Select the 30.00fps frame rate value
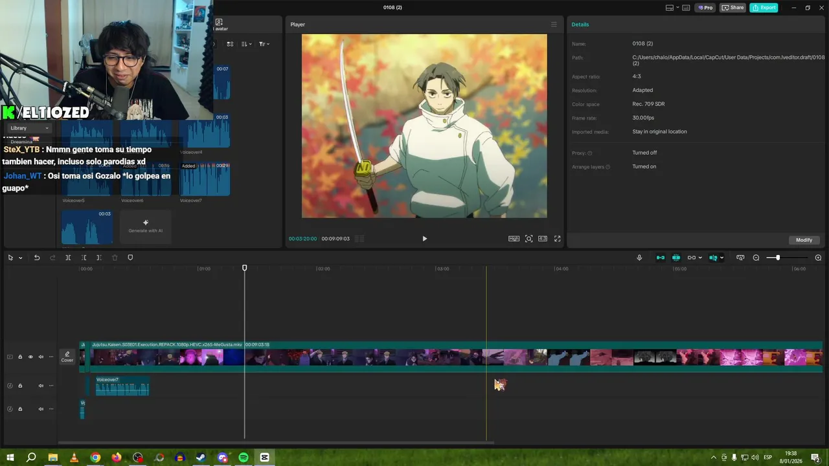Image resolution: width=829 pixels, height=466 pixels. click(643, 118)
